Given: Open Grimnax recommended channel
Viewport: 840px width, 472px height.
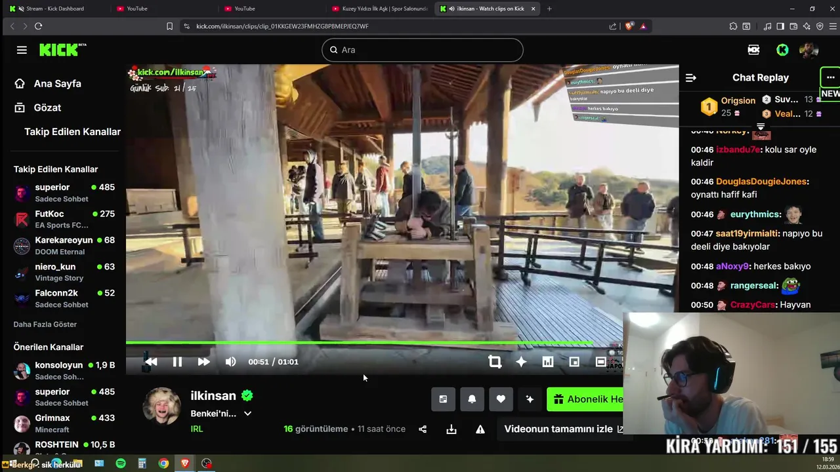Looking at the screenshot, I should coord(64,423).
